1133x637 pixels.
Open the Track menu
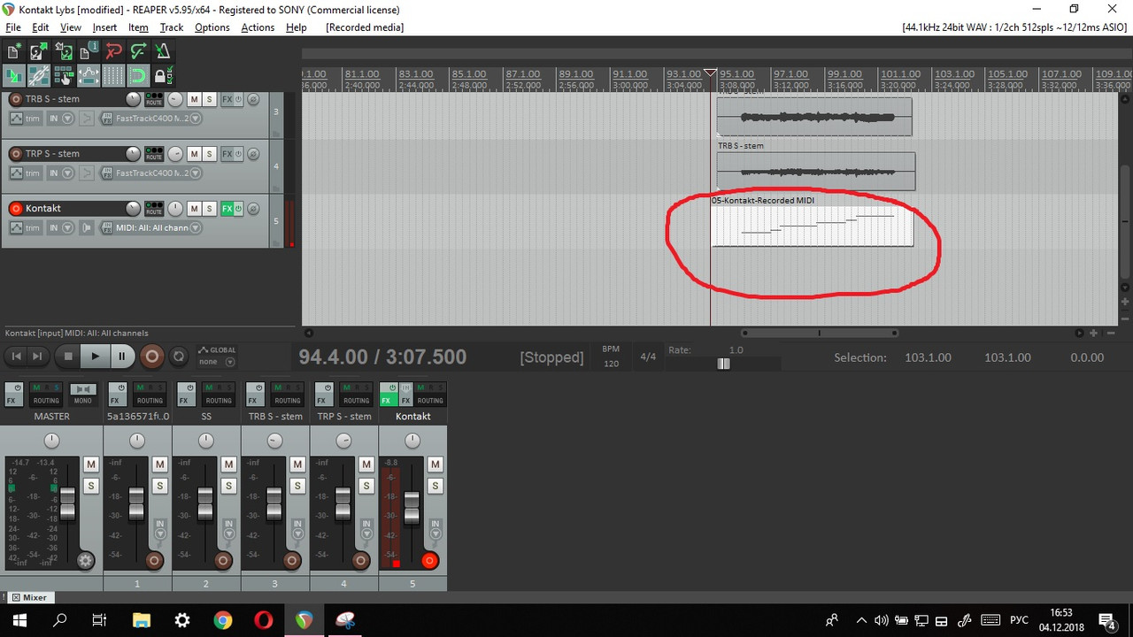click(171, 27)
